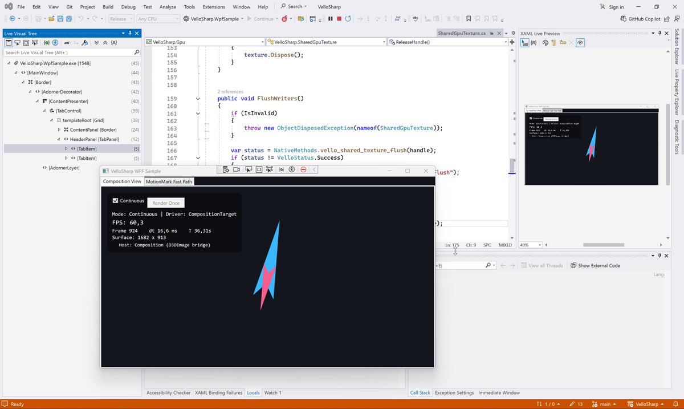Open the Debug menu
The height and width of the screenshot is (409, 684).
tap(128, 7)
